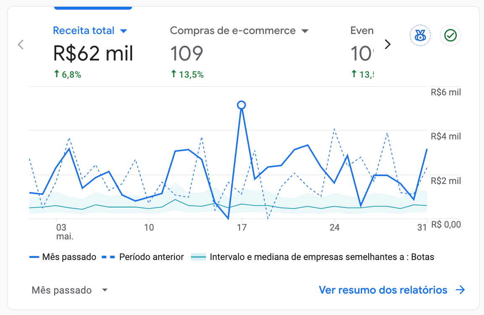Viewport: 484px width, 315px height.
Task: Click the next metrics right chevron
Action: [x=388, y=45]
